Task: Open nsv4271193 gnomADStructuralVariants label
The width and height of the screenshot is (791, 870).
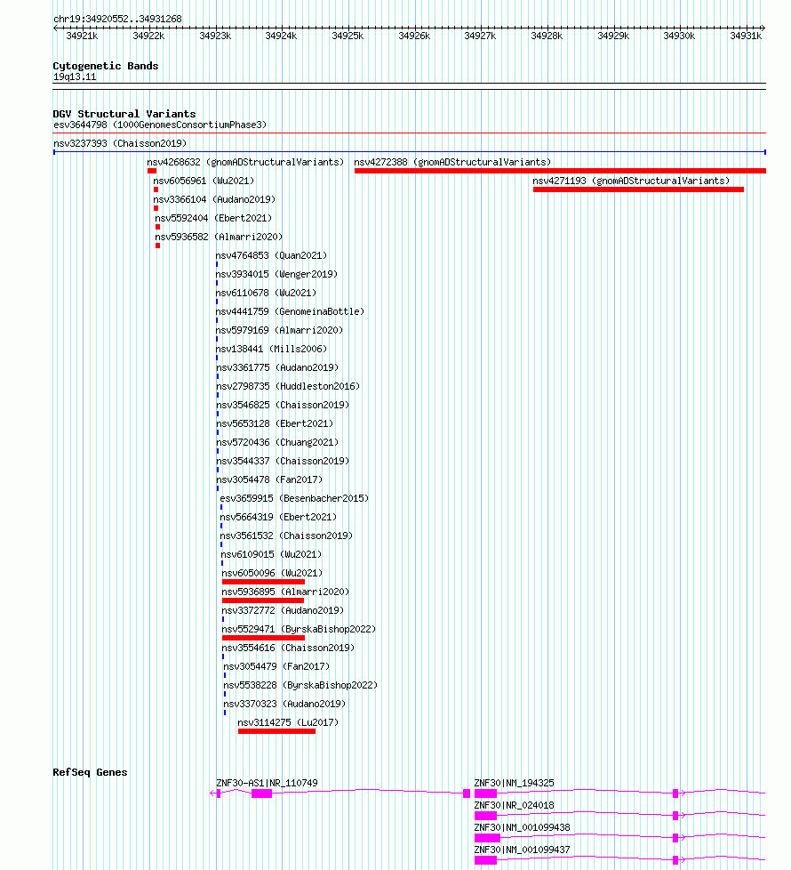Action: (631, 181)
